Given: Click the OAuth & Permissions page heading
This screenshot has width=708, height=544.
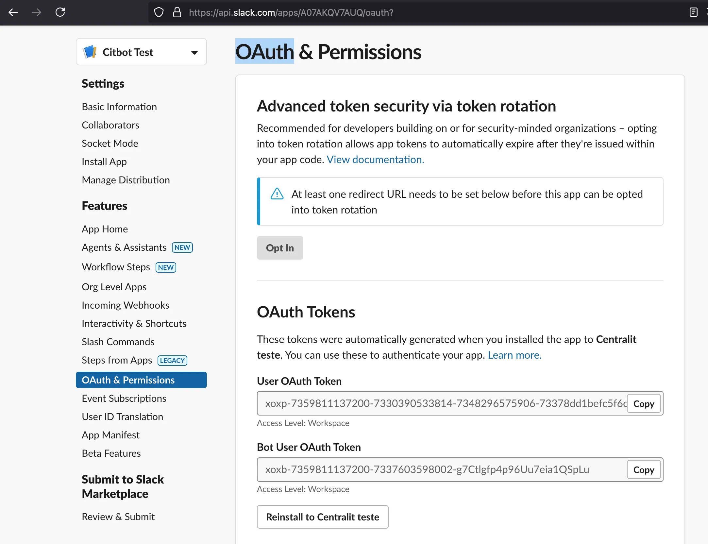Looking at the screenshot, I should pos(328,52).
